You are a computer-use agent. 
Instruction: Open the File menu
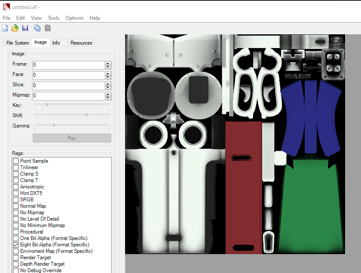6,18
